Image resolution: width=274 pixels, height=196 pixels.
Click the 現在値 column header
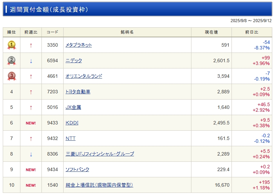tap(211, 32)
